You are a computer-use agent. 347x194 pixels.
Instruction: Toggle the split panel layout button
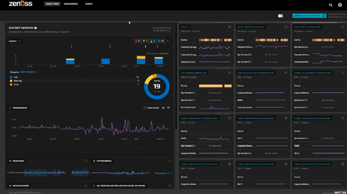pyautogui.click(x=280, y=16)
